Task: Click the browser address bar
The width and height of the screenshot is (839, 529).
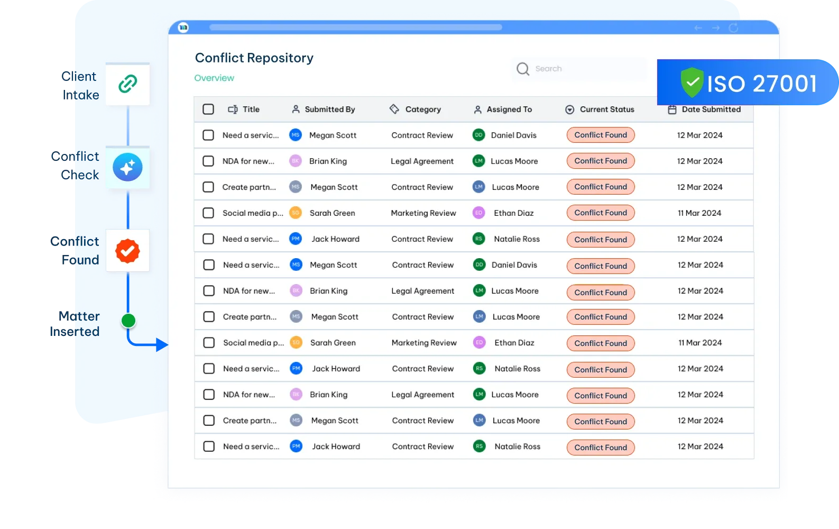Action: click(356, 28)
